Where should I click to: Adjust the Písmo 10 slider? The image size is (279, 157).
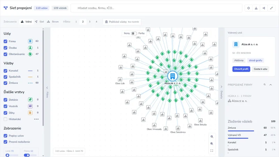coord(30,155)
